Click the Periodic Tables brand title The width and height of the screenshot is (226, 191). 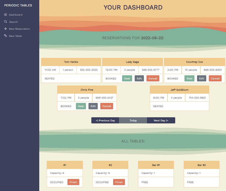pyautogui.click(x=18, y=5)
